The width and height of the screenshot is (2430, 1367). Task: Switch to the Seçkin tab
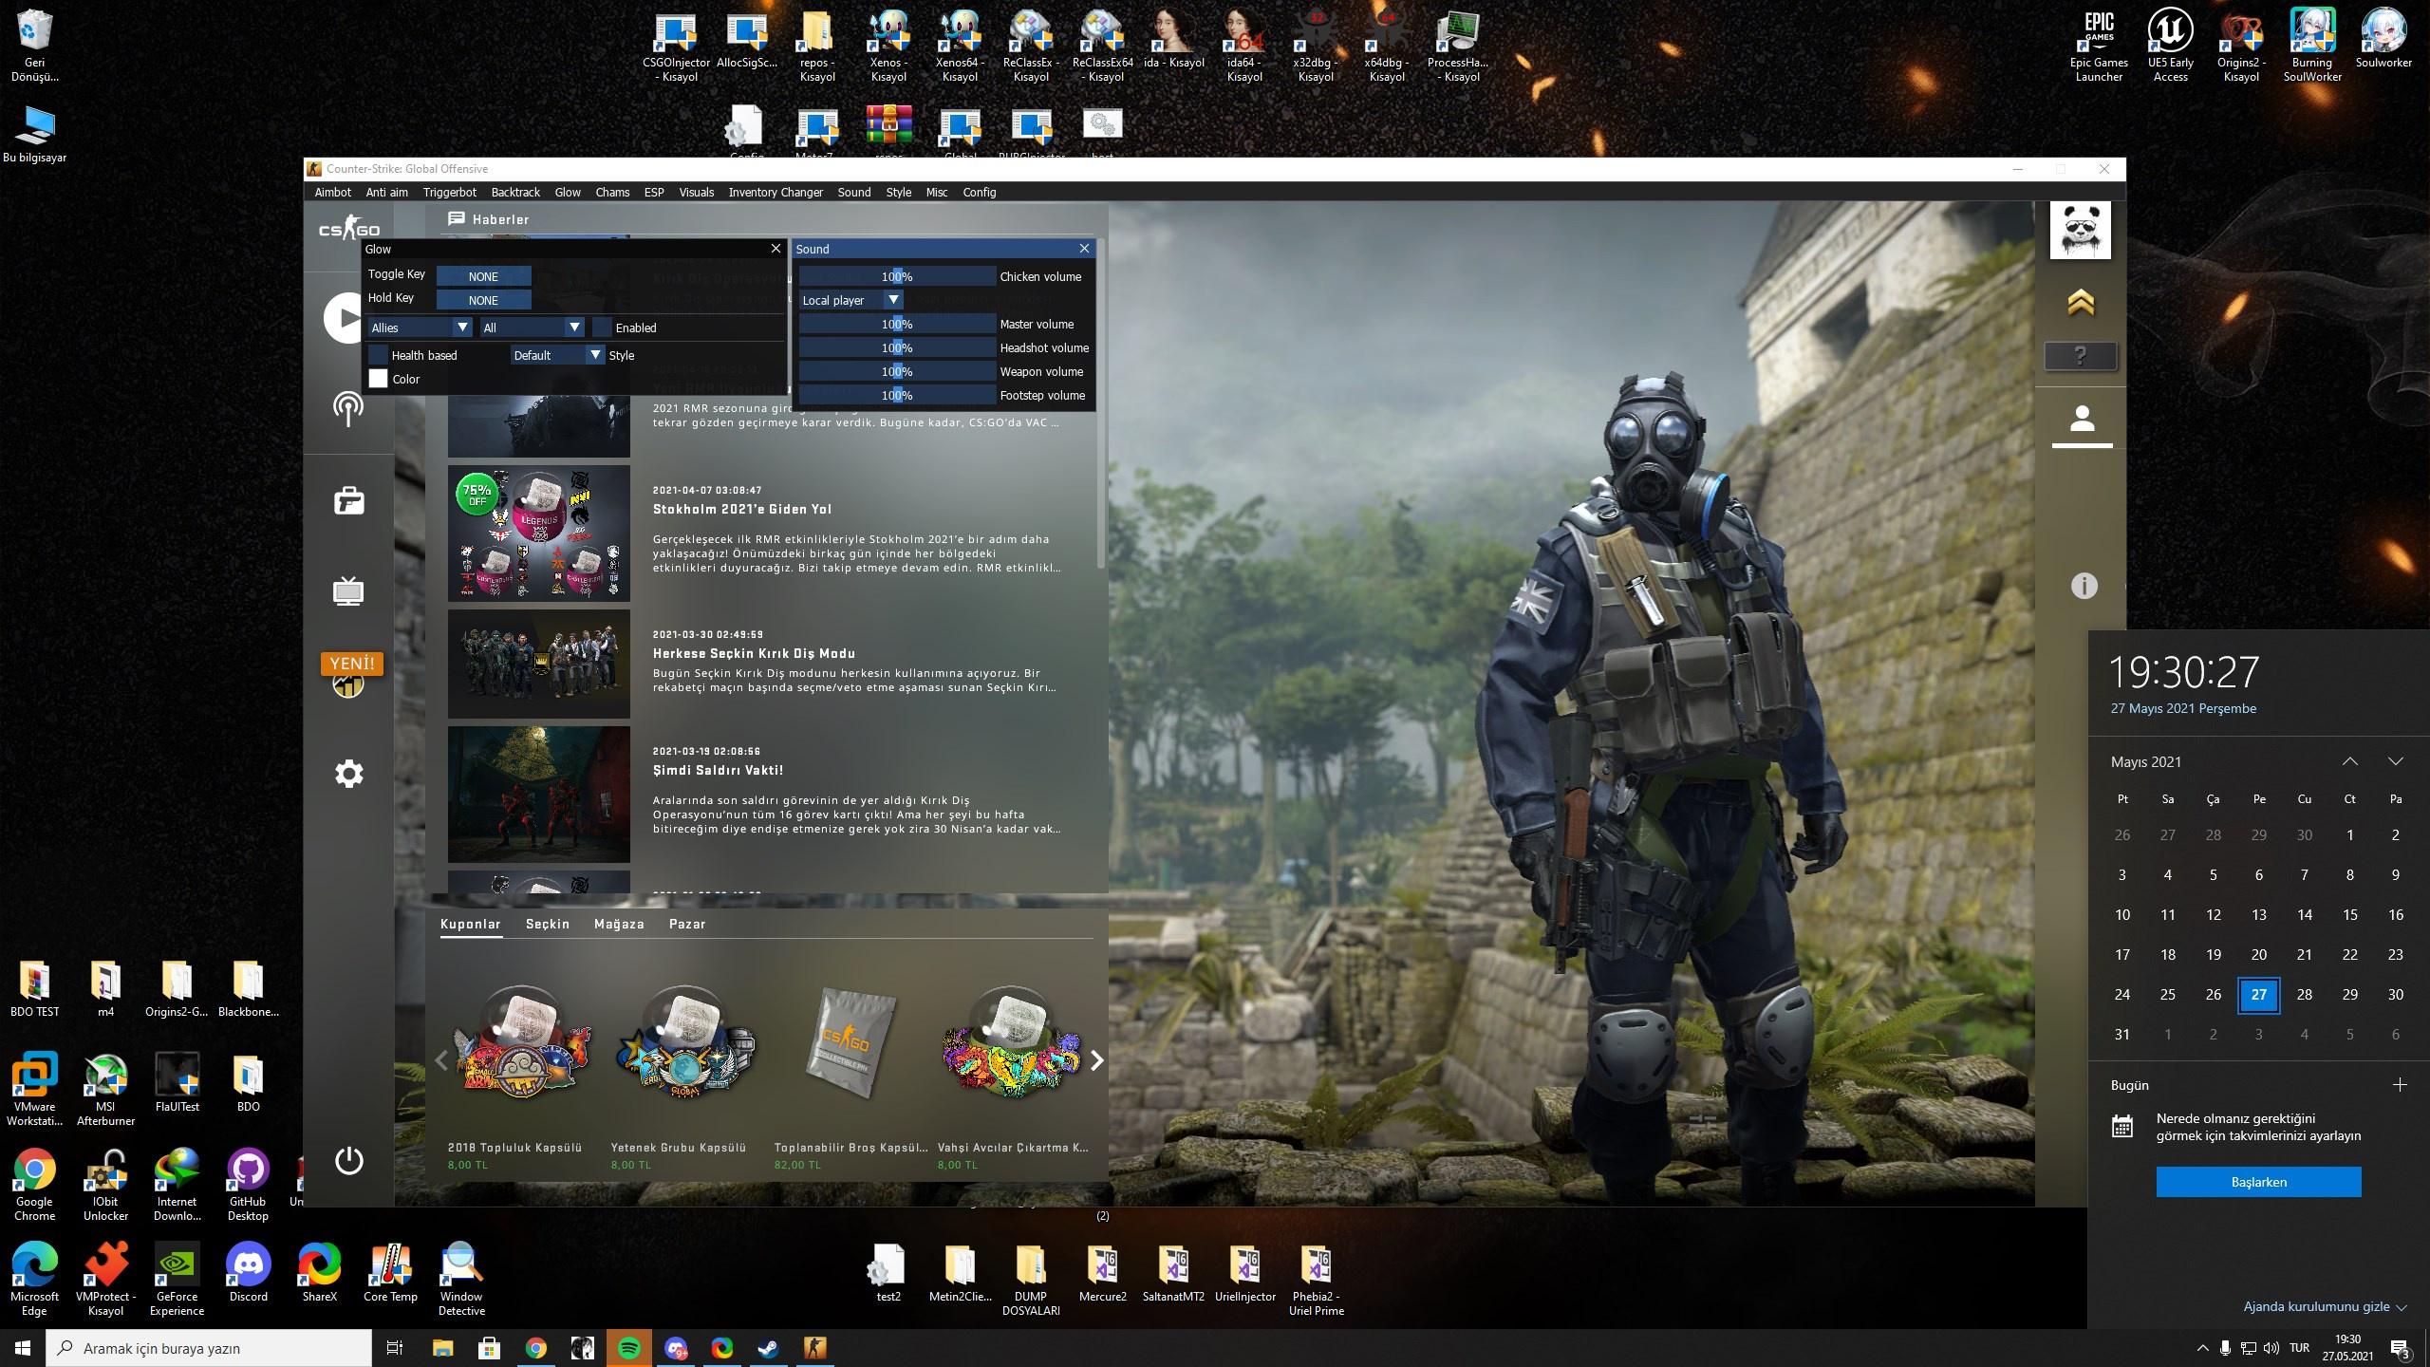[x=548, y=924]
